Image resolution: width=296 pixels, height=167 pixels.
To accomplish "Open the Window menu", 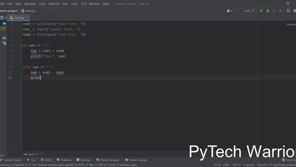I will click(x=94, y=4).
